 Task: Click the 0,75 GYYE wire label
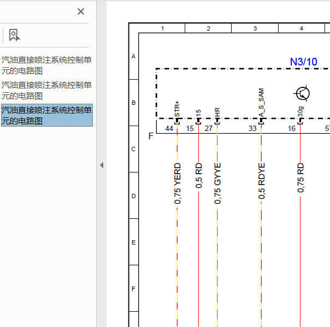217,183
